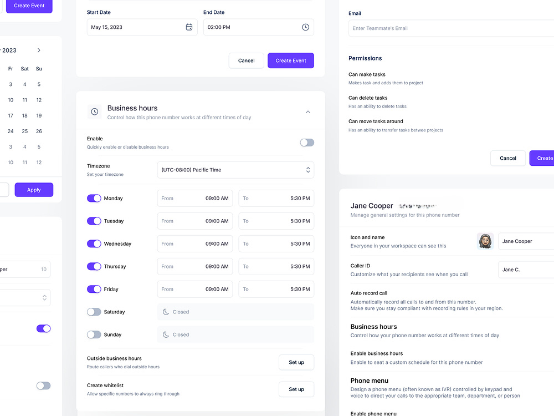This screenshot has height=416, width=554.
Task: Click Monday From 09:00 AM field
Action: point(195,199)
